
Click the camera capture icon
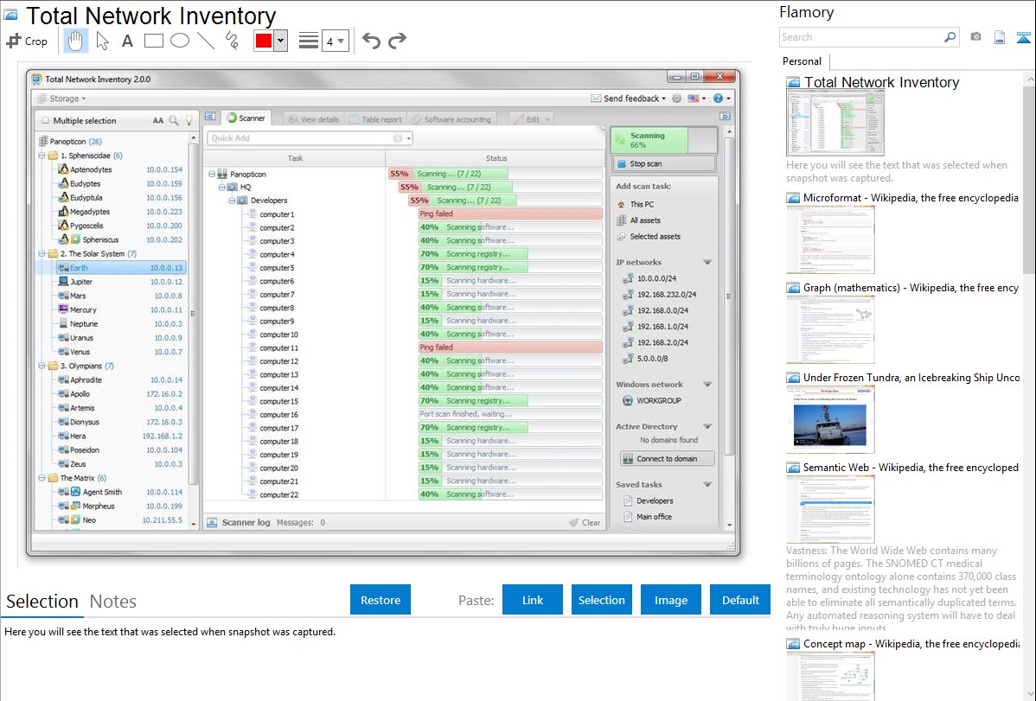click(975, 37)
